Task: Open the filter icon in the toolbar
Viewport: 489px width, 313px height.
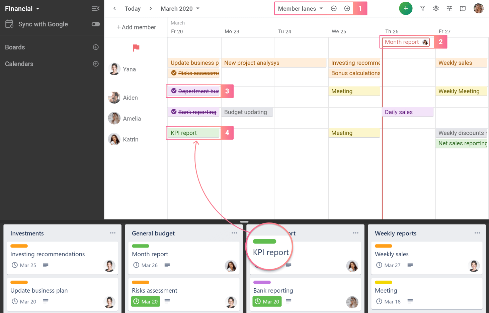Action: tap(422, 8)
